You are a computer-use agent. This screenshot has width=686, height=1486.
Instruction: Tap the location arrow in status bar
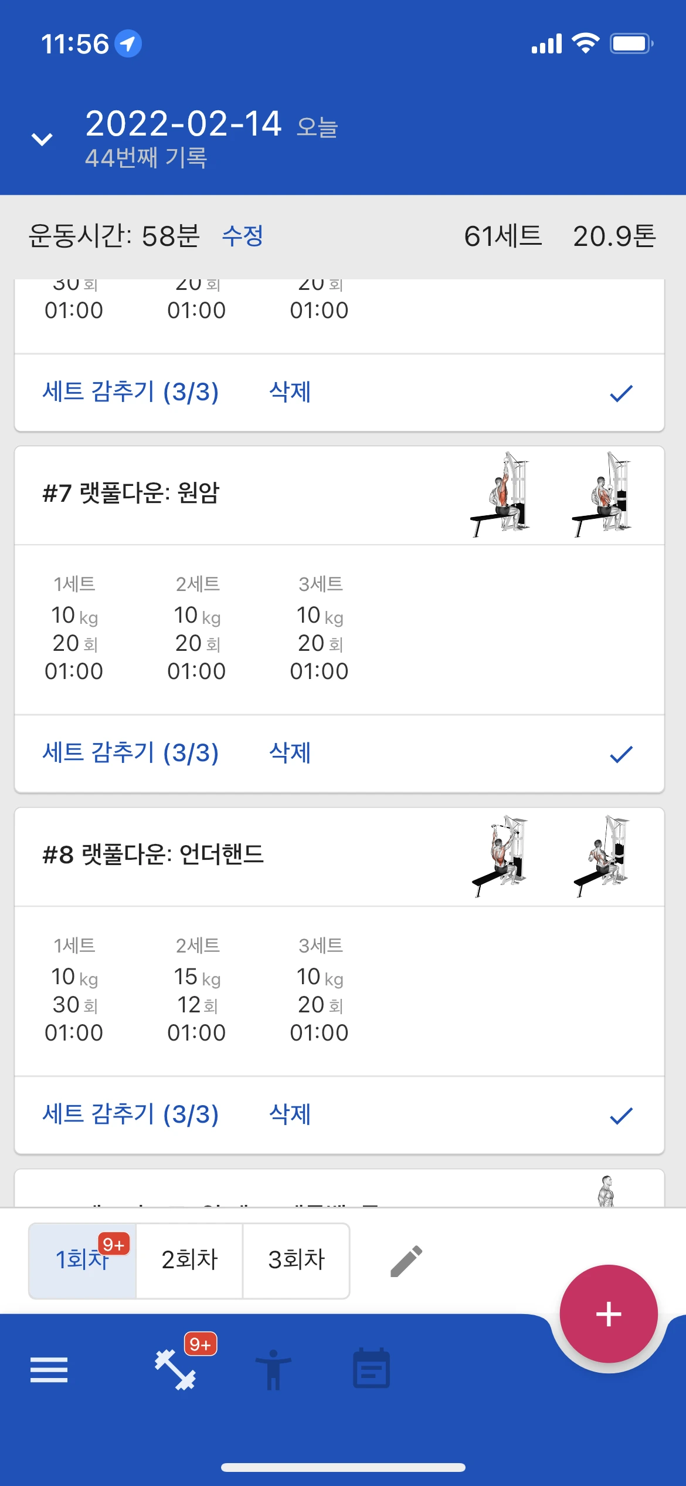(128, 43)
